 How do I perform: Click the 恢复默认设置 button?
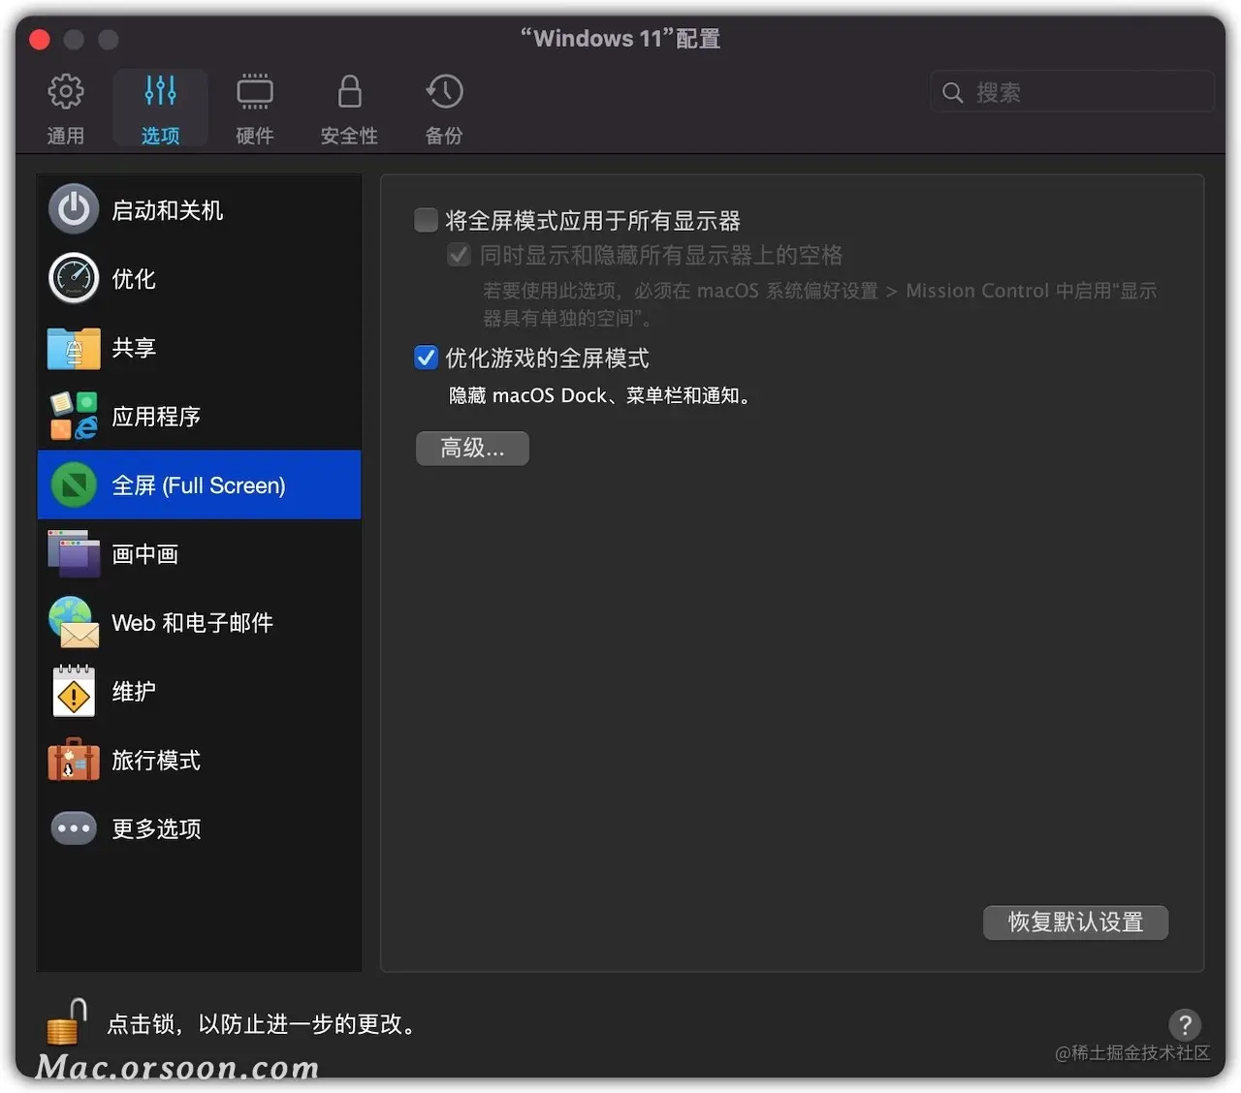(x=1075, y=921)
